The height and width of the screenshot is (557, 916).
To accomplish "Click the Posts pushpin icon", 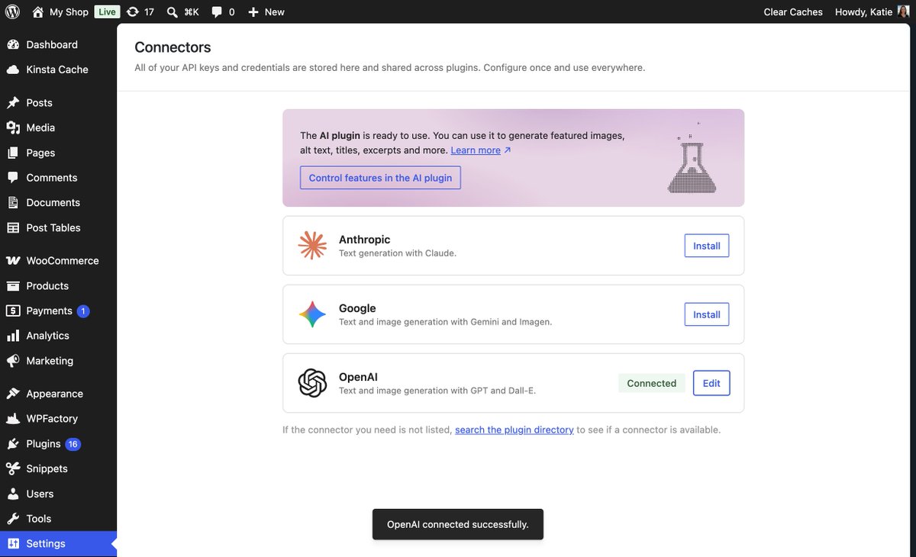I will tap(13, 102).
